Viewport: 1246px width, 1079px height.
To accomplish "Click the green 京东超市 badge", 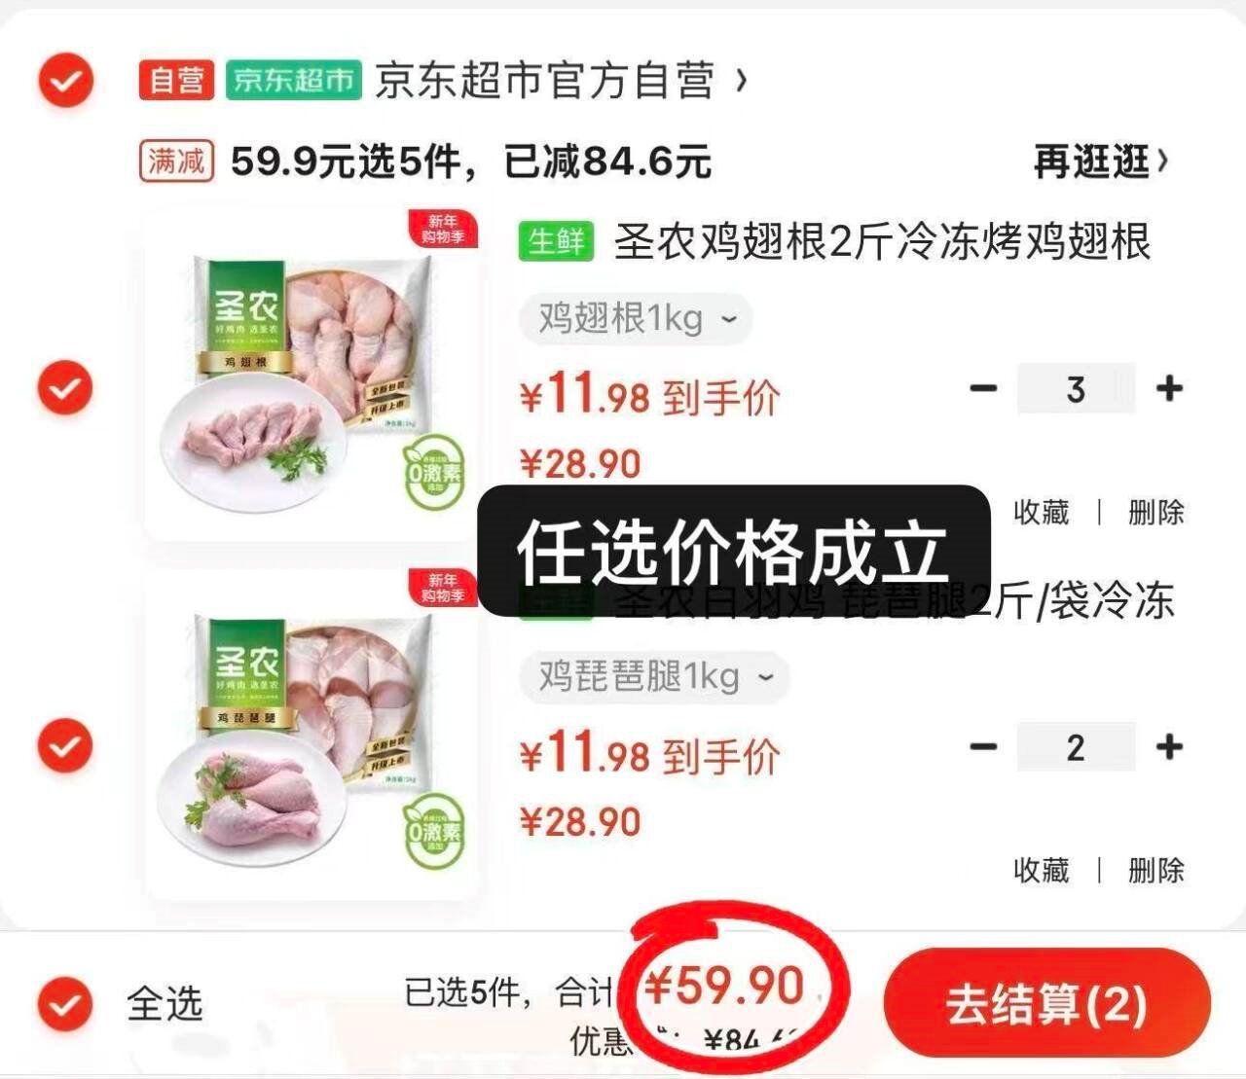I will (293, 80).
